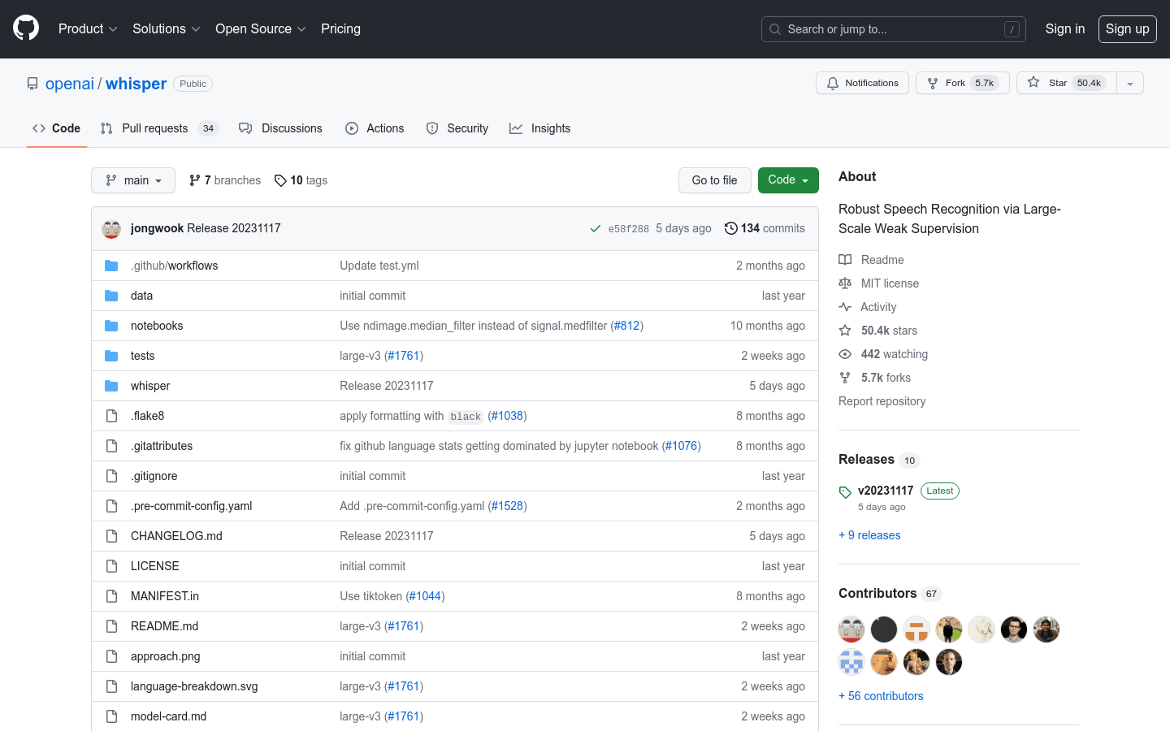The width and height of the screenshot is (1170, 731).
Task: Click the Notifications bell button
Action: tap(862, 83)
